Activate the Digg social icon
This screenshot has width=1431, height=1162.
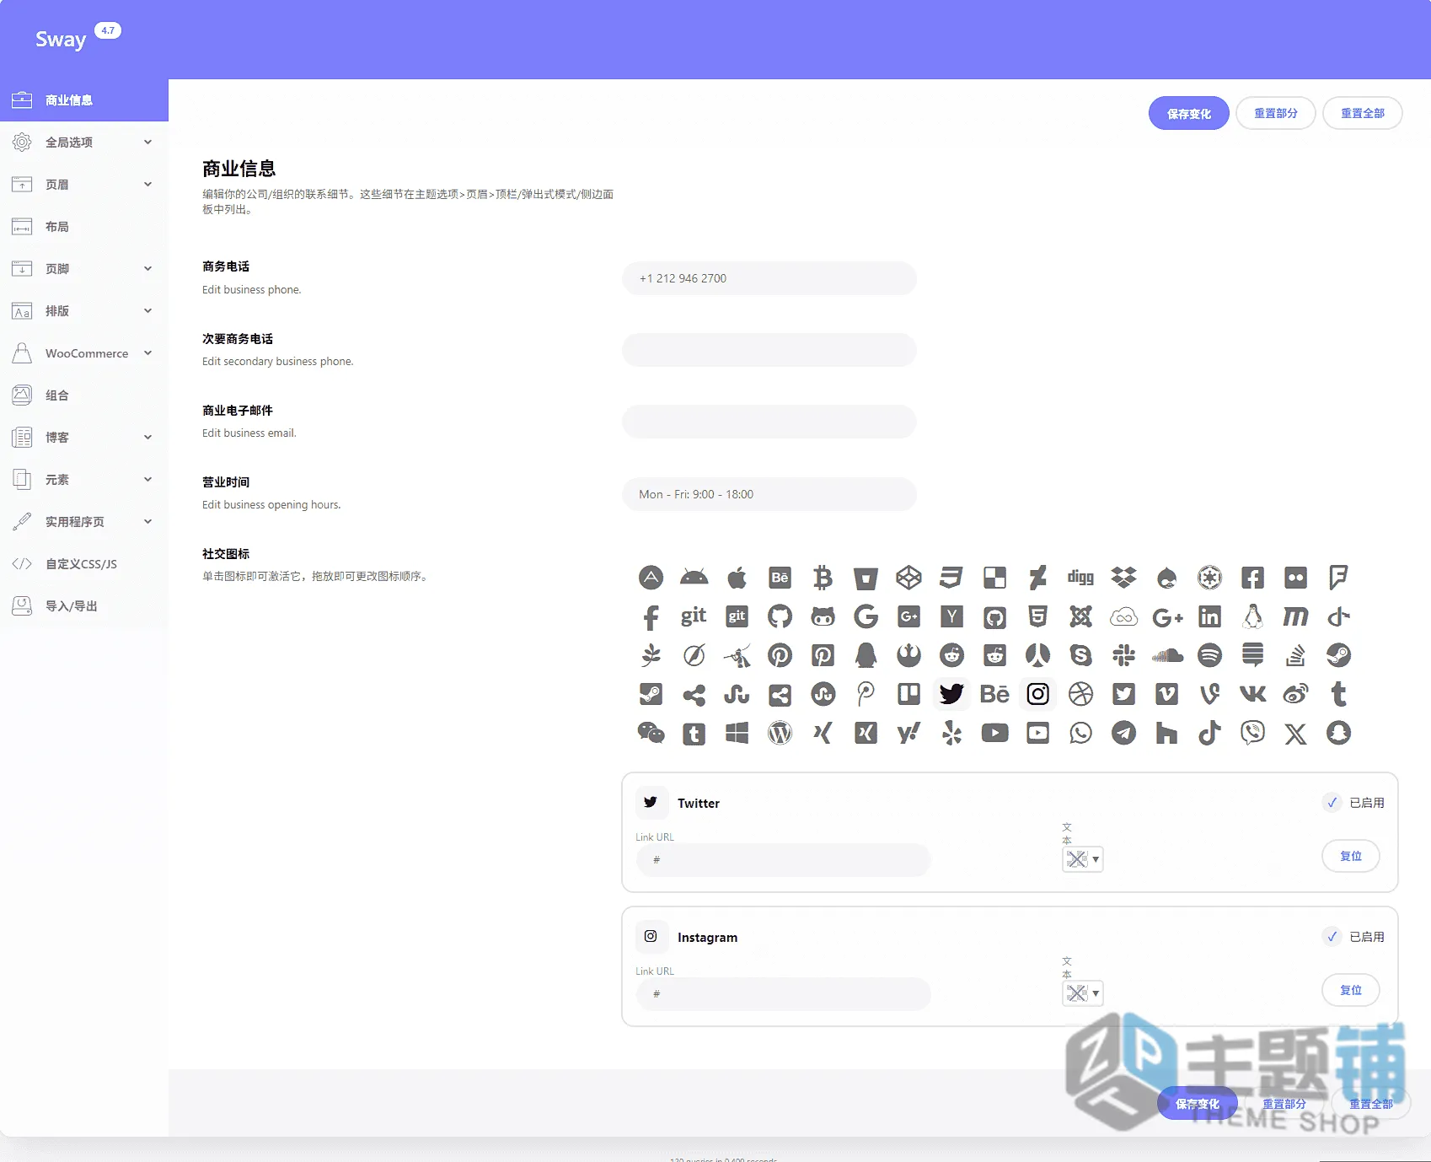coord(1080,578)
